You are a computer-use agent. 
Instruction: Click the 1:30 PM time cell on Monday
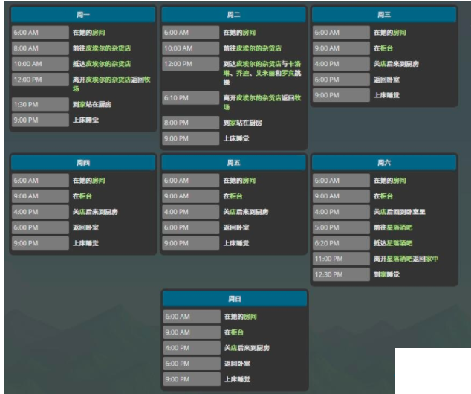click(x=40, y=104)
